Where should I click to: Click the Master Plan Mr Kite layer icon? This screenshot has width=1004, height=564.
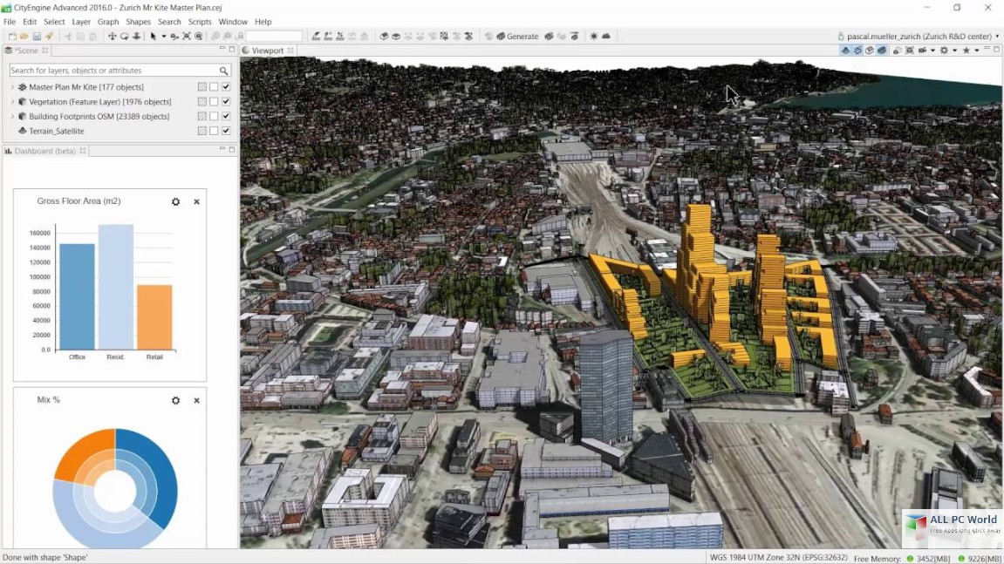point(23,87)
